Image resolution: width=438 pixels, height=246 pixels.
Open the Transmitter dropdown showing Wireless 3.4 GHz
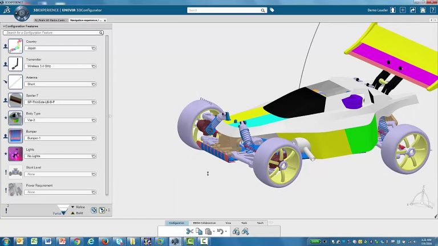pos(60,66)
